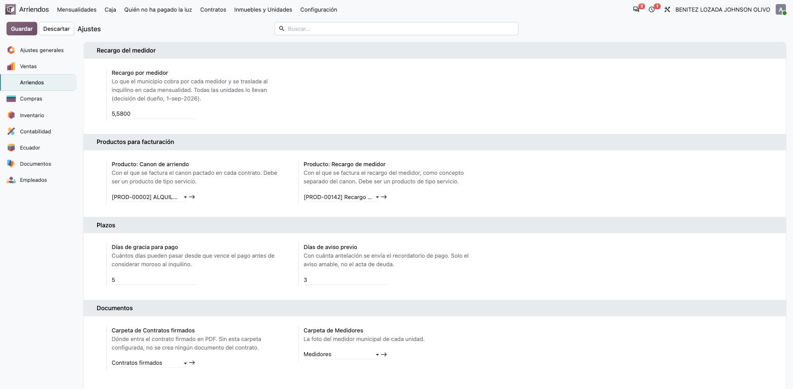Open the user avatar menu

pos(781,10)
